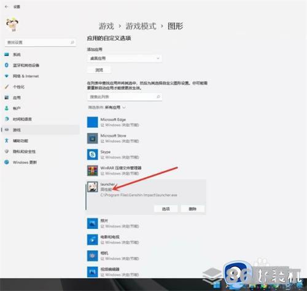307x291 pixels.
Task: Select the Microsoft Store app icon
Action: 93,138
